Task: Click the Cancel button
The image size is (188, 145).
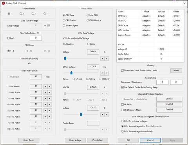Action: point(150,140)
